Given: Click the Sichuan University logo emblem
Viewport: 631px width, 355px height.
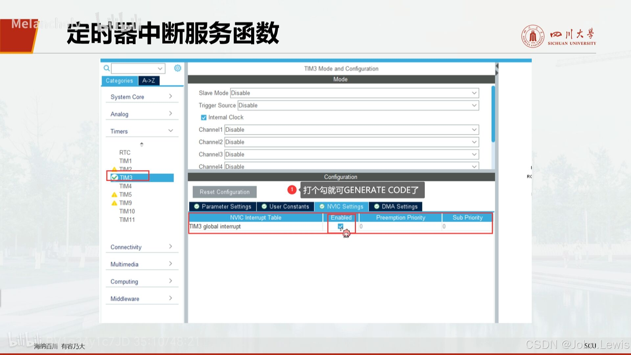Looking at the screenshot, I should (x=533, y=36).
